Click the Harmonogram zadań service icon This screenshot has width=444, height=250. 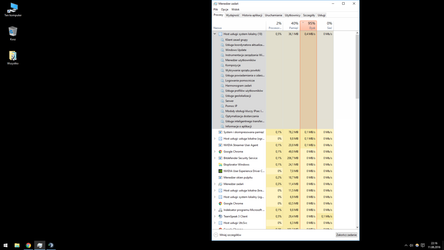pos(222,86)
